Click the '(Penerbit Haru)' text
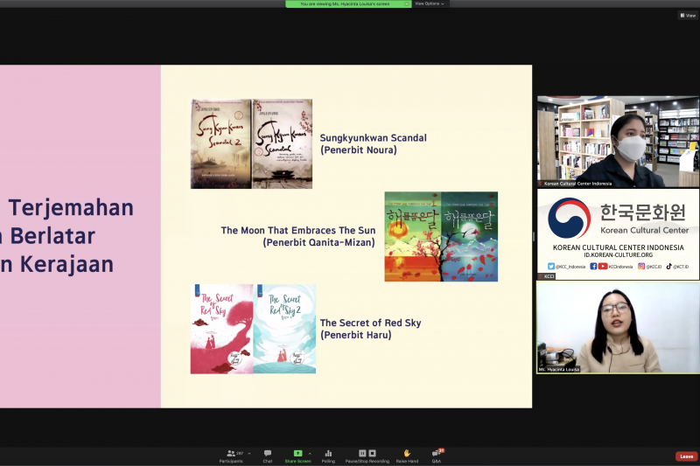Image resolution: width=700 pixels, height=466 pixels. [356, 335]
